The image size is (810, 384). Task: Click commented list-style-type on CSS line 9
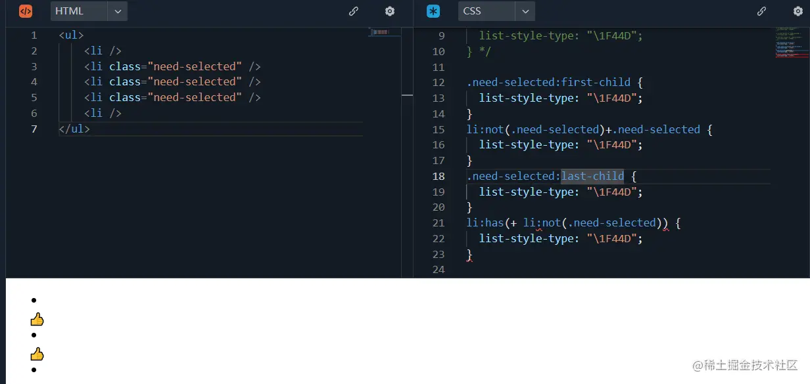(x=561, y=35)
